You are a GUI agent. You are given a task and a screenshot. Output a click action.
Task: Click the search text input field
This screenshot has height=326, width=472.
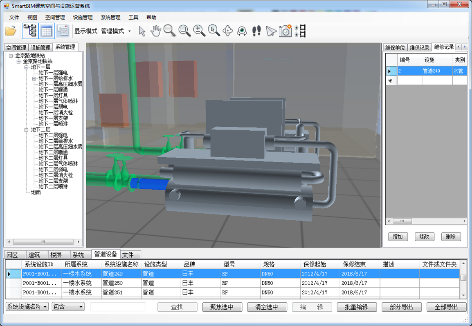point(118,307)
